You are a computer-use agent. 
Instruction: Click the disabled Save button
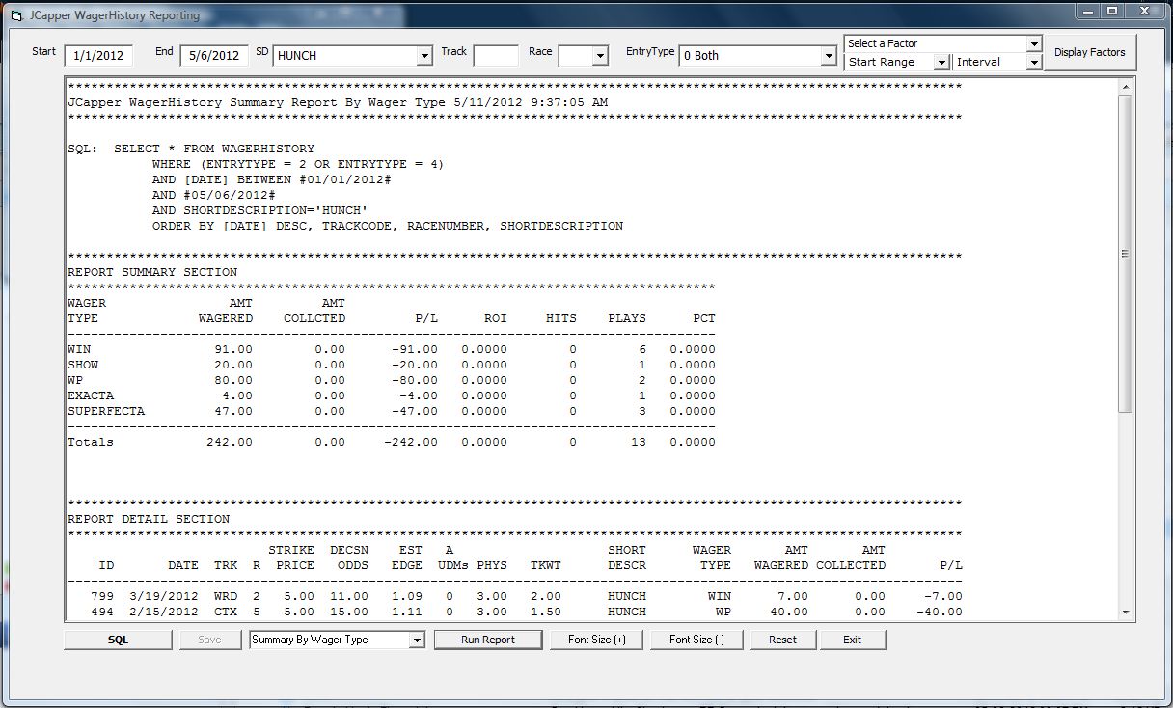(x=209, y=640)
